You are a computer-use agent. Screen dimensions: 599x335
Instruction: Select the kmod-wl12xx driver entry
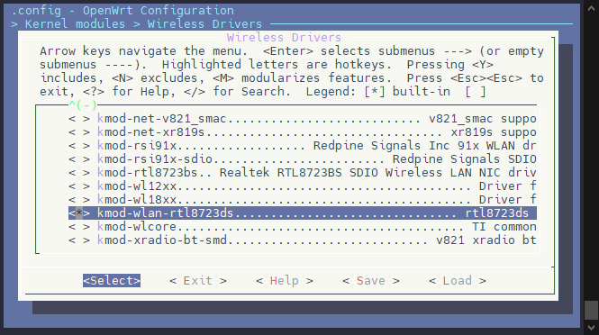tap(303, 186)
